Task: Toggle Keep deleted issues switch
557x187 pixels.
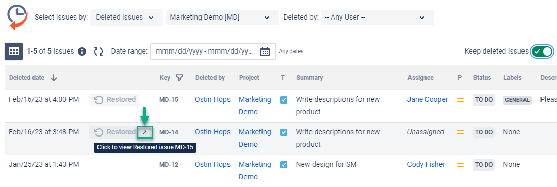Action: click(543, 52)
